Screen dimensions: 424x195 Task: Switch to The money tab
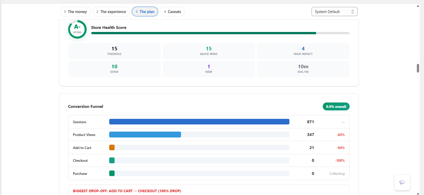(x=75, y=12)
